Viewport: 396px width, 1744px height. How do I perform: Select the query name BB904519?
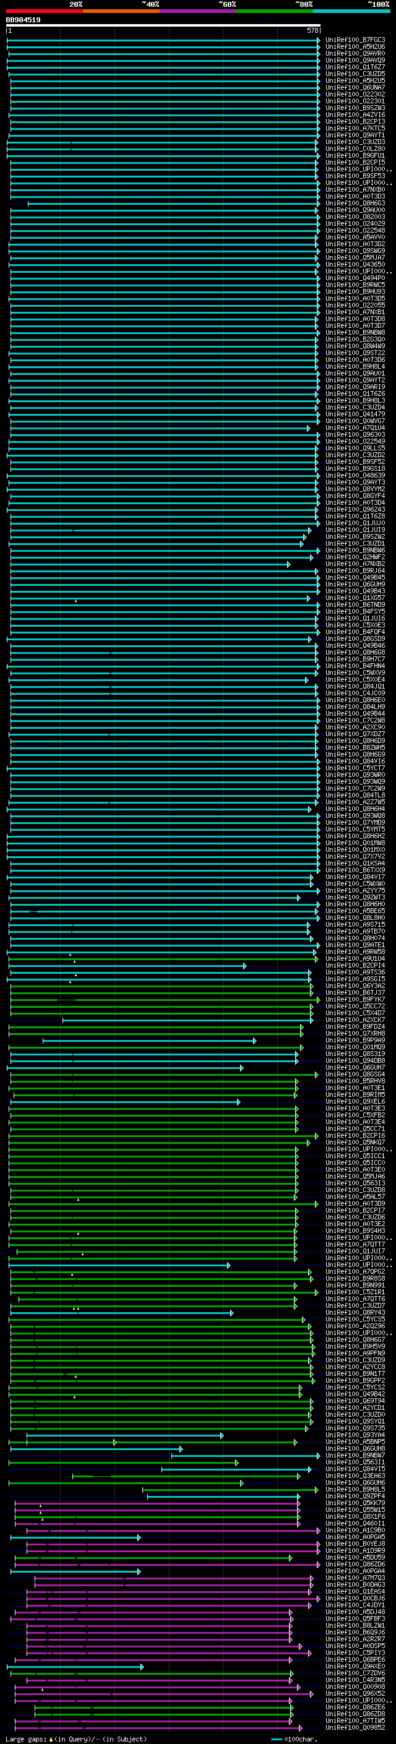[x=23, y=20]
